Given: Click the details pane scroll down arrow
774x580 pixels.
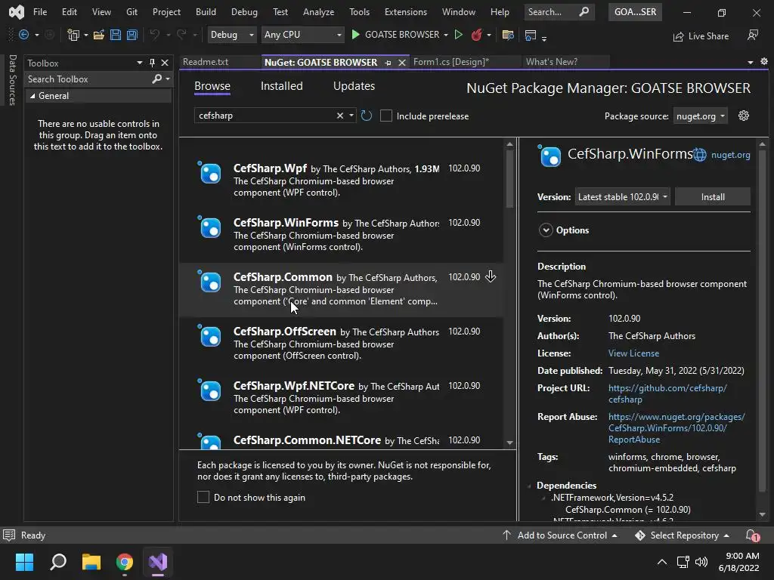Looking at the screenshot, I should point(762,514).
